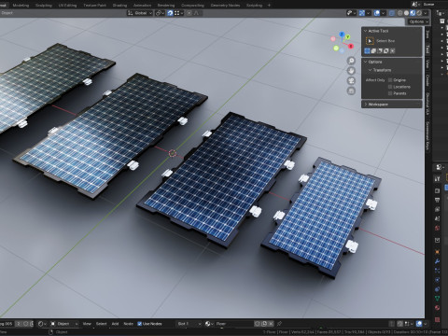The image size is (448, 336).
Task: Enable Affect Only Locations checkbox
Action: tap(390, 87)
